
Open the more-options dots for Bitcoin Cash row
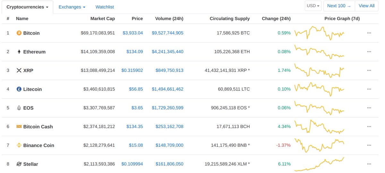369,127
